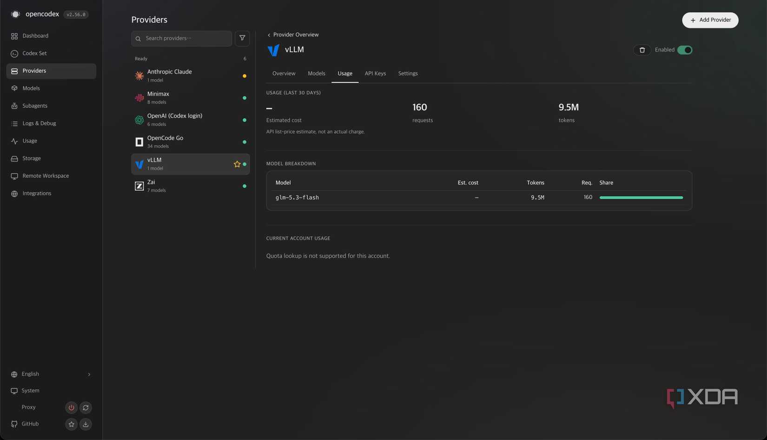
Task: Click the Remote Workspace monitor icon
Action: coord(14,176)
